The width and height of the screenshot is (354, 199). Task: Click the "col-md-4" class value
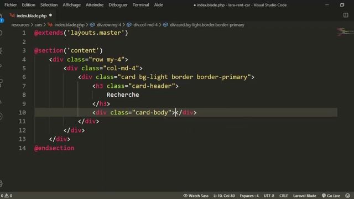[x=121, y=69]
